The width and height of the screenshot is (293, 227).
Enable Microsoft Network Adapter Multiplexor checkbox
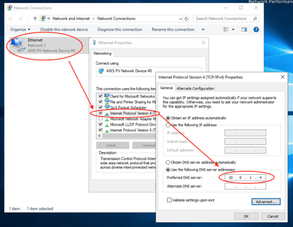tap(100, 118)
